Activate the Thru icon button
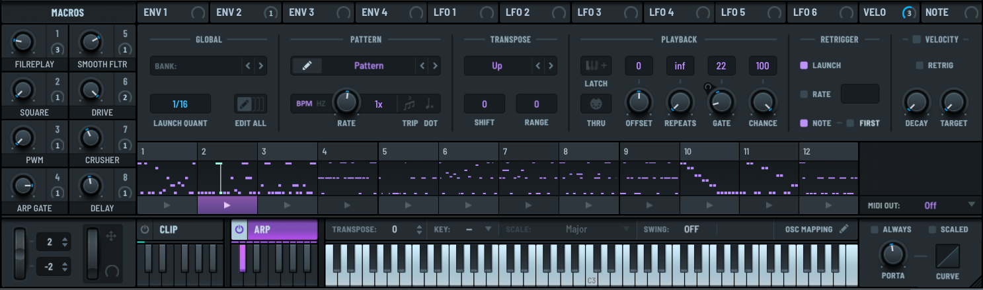The height and width of the screenshot is (290, 983). 596,104
